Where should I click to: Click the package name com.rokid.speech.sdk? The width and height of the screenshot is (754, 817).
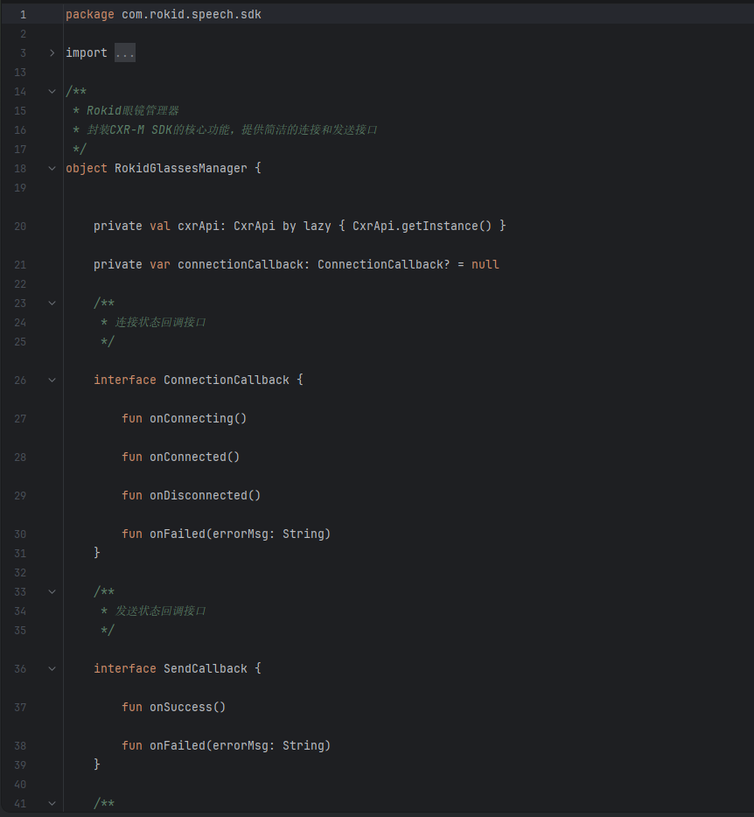[x=192, y=15]
